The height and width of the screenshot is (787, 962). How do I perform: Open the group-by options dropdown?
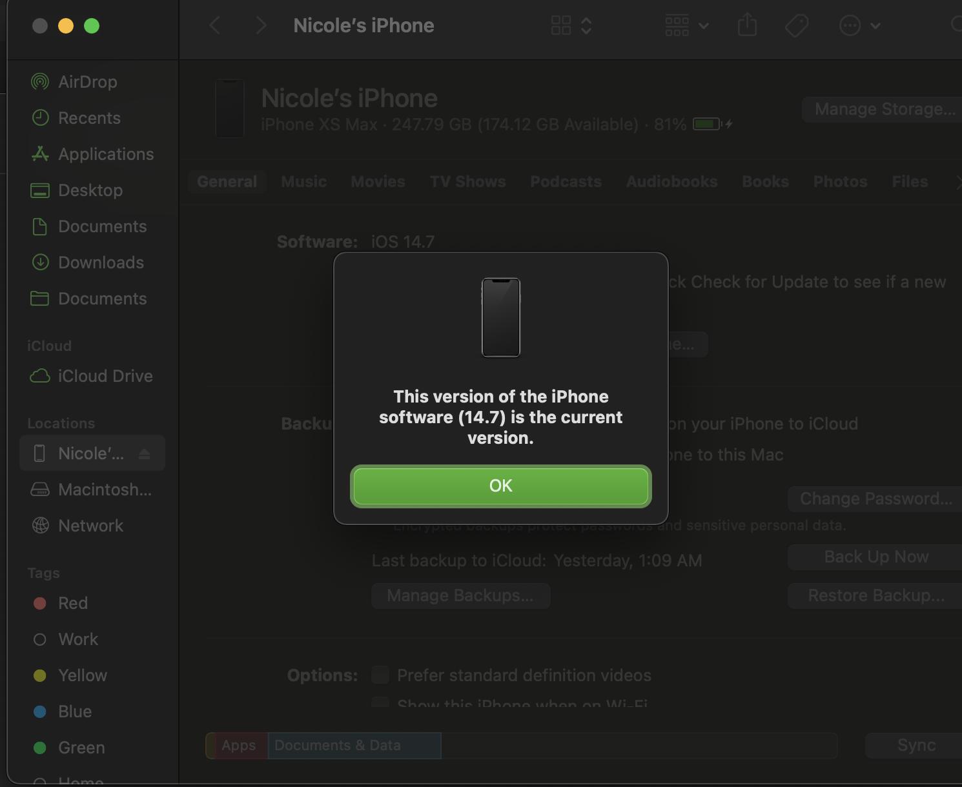pyautogui.click(x=687, y=26)
